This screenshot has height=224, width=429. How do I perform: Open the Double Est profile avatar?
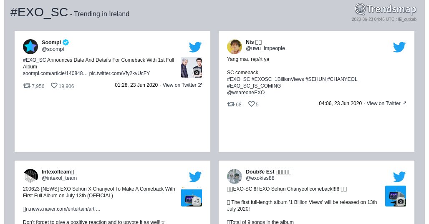[235, 176]
